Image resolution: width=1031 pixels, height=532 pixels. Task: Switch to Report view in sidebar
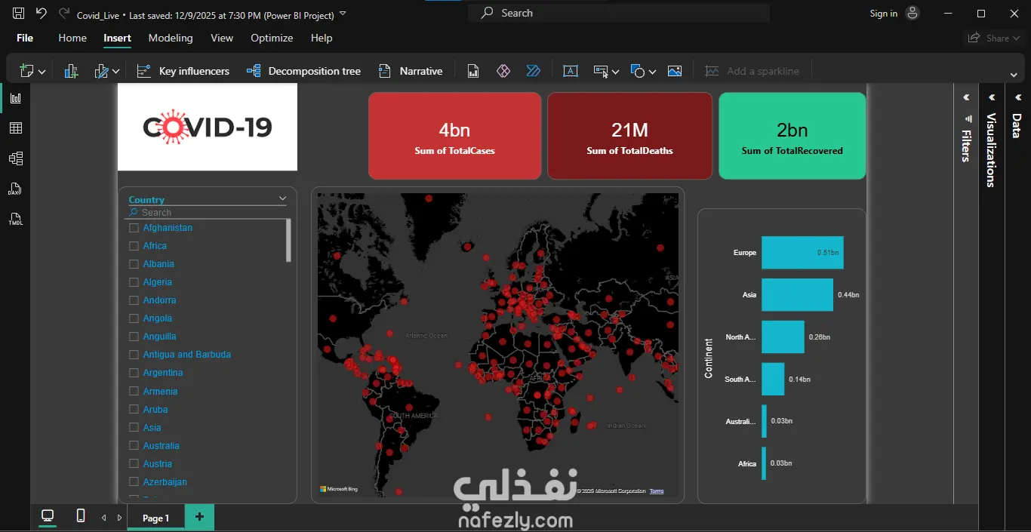[x=16, y=98]
